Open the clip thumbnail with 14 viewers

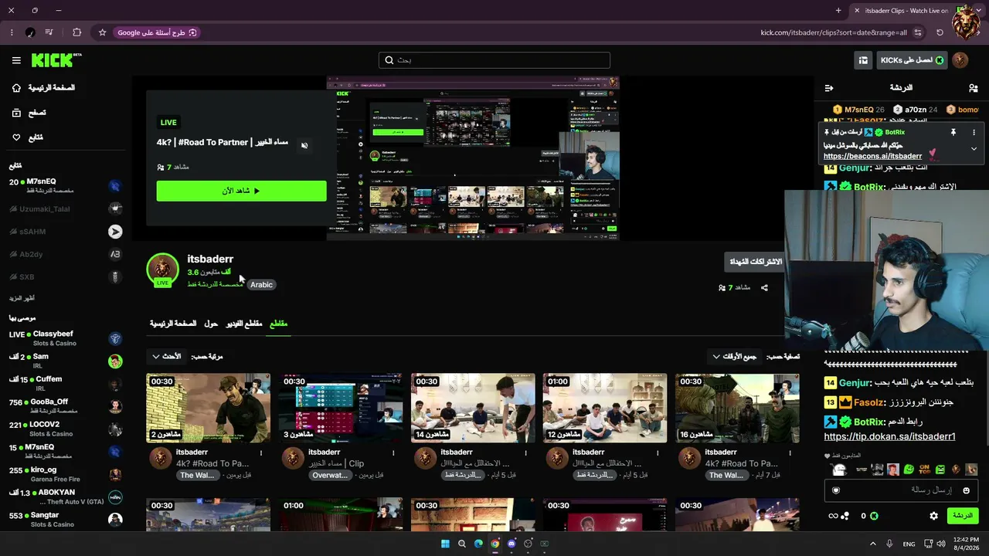(x=473, y=408)
